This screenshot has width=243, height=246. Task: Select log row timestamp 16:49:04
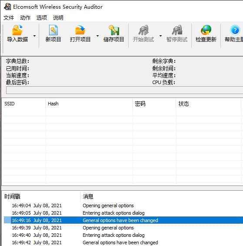point(37,206)
